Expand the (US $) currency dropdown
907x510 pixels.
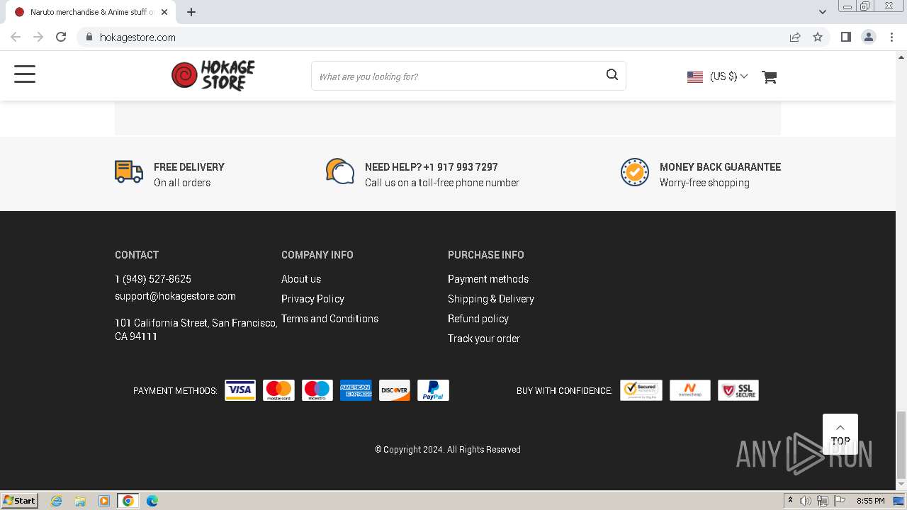(728, 76)
